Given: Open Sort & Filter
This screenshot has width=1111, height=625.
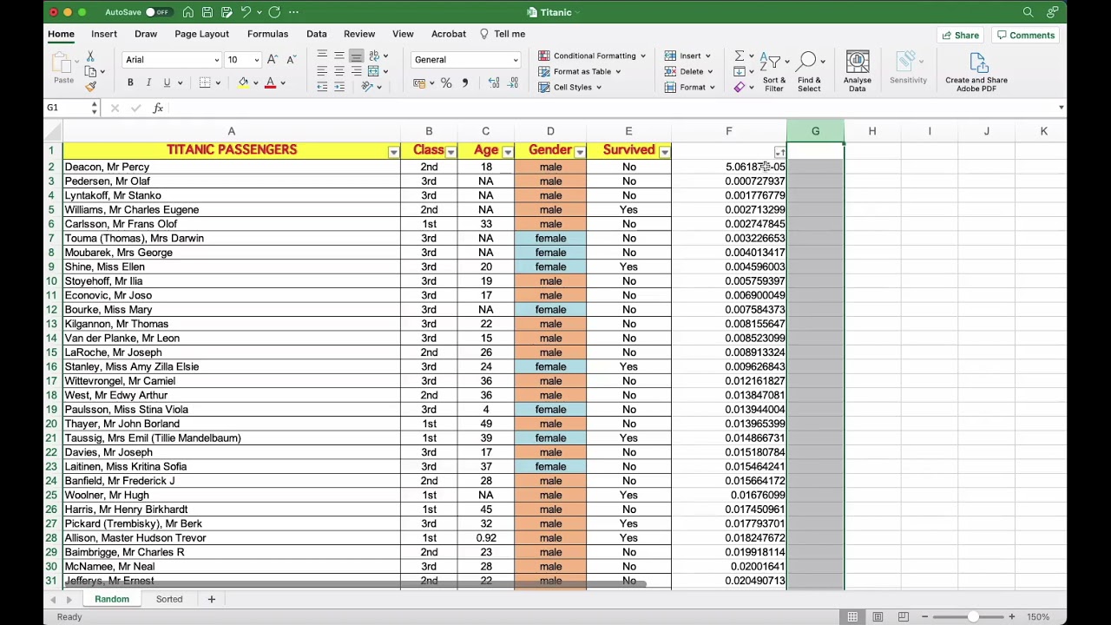Looking at the screenshot, I should click(x=773, y=70).
